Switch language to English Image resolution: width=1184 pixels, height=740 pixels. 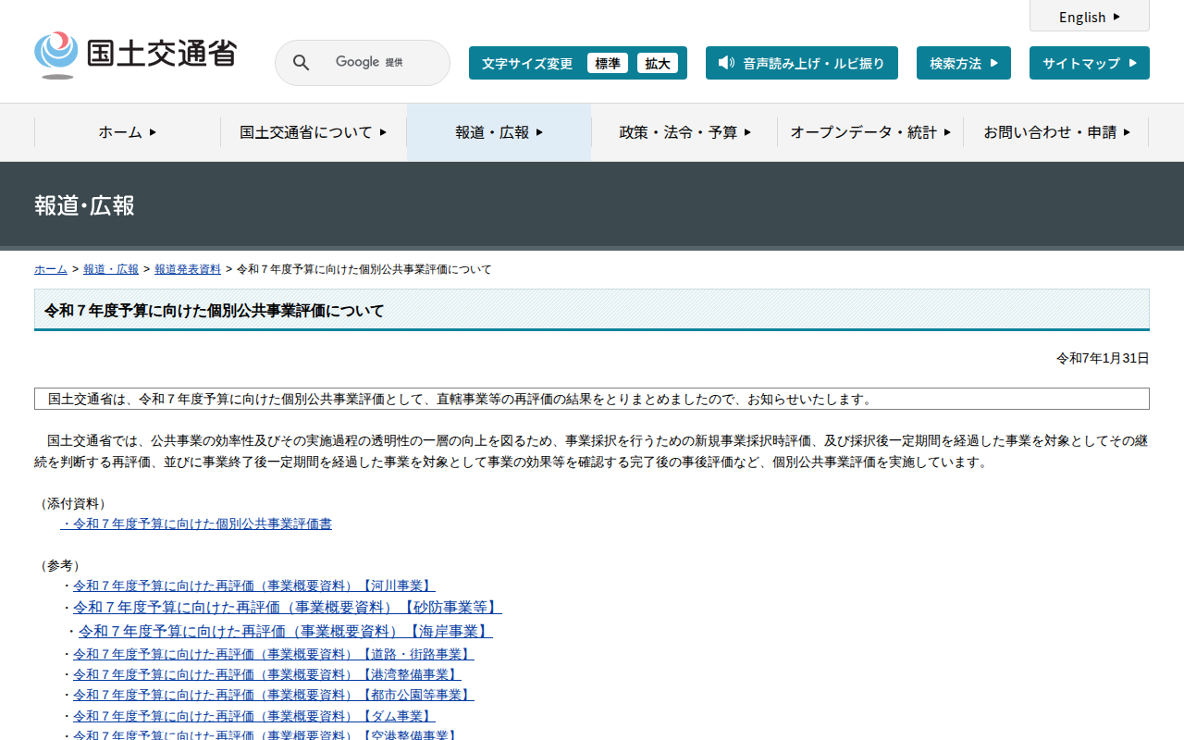(1089, 17)
